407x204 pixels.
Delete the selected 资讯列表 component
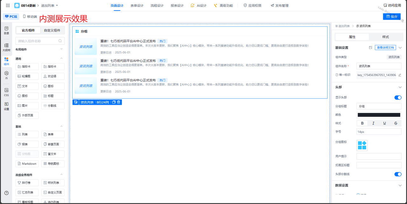click(119, 102)
